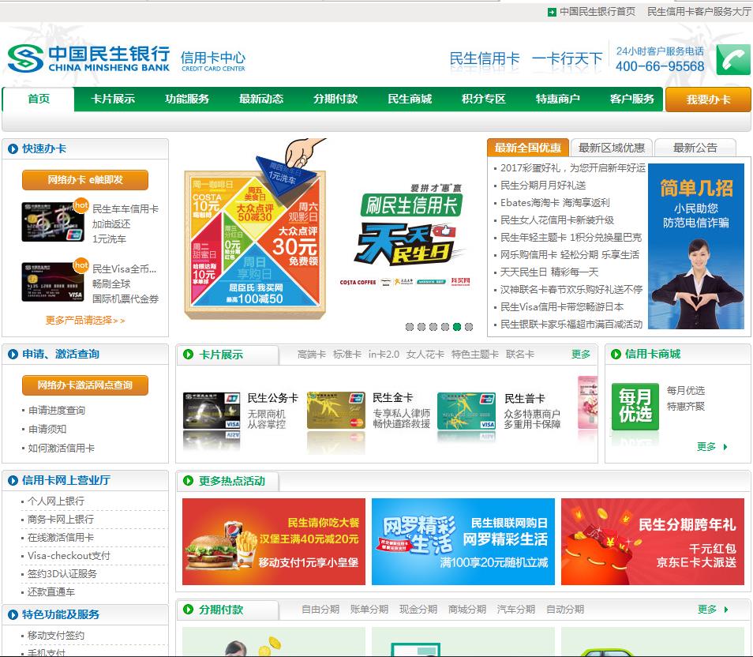Select the 账单分期 installment tab
The image size is (753, 657).
pyautogui.click(x=369, y=610)
